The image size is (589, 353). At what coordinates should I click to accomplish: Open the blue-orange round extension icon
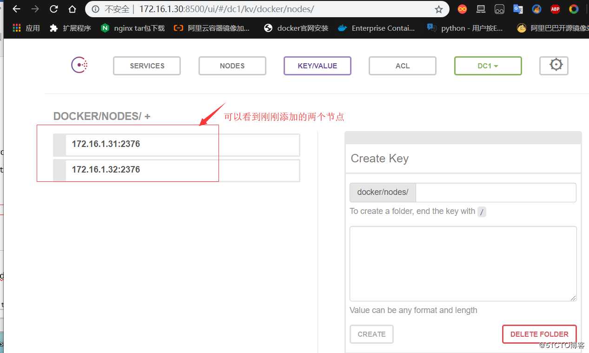[x=536, y=9]
